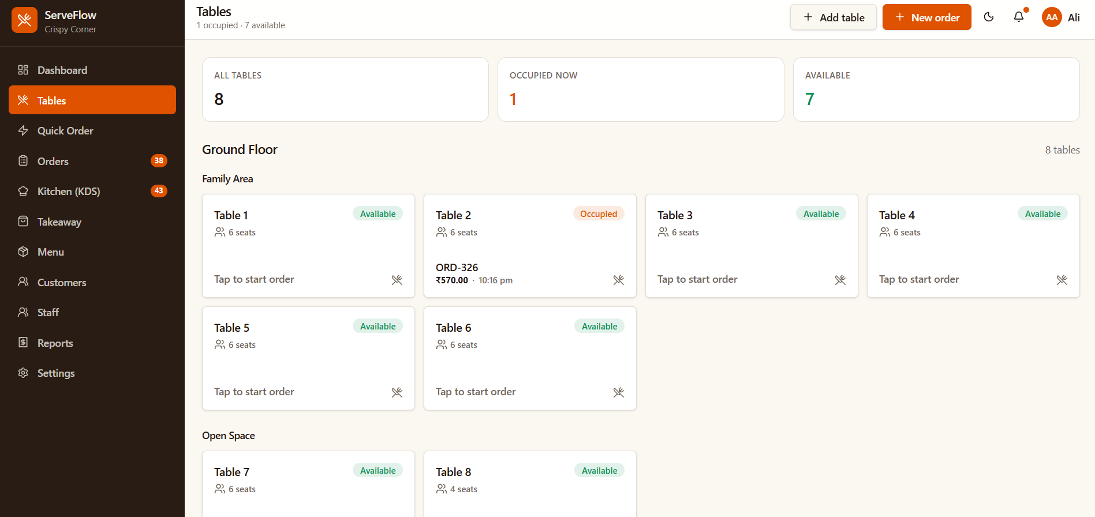Viewport: 1095px width, 517px height.
Task: Click the utensils icon on Table 3 card
Action: tap(840, 280)
